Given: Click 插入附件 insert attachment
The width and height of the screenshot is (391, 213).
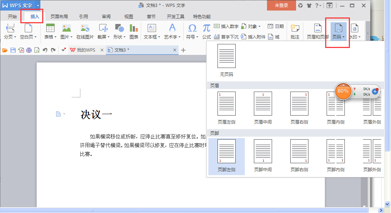Looking at the screenshot, I should tap(253, 37).
